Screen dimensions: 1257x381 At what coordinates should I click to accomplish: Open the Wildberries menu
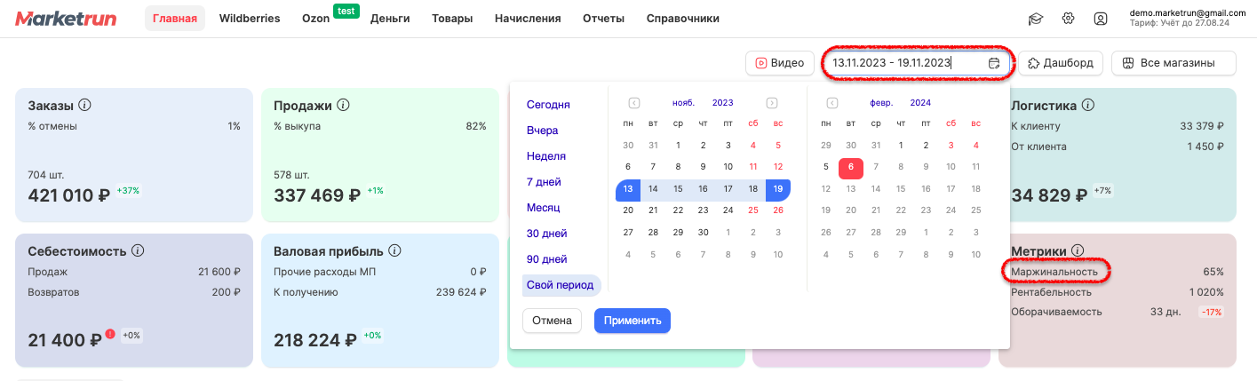[x=250, y=19]
